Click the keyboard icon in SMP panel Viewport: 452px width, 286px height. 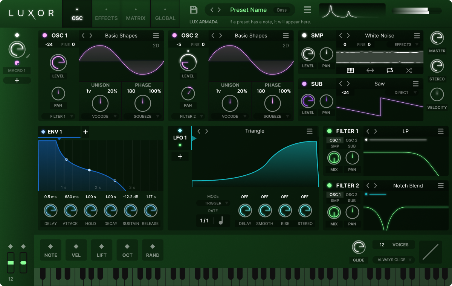(x=350, y=70)
